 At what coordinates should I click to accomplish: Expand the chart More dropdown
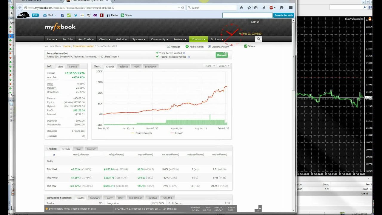pyautogui.click(x=210, y=66)
